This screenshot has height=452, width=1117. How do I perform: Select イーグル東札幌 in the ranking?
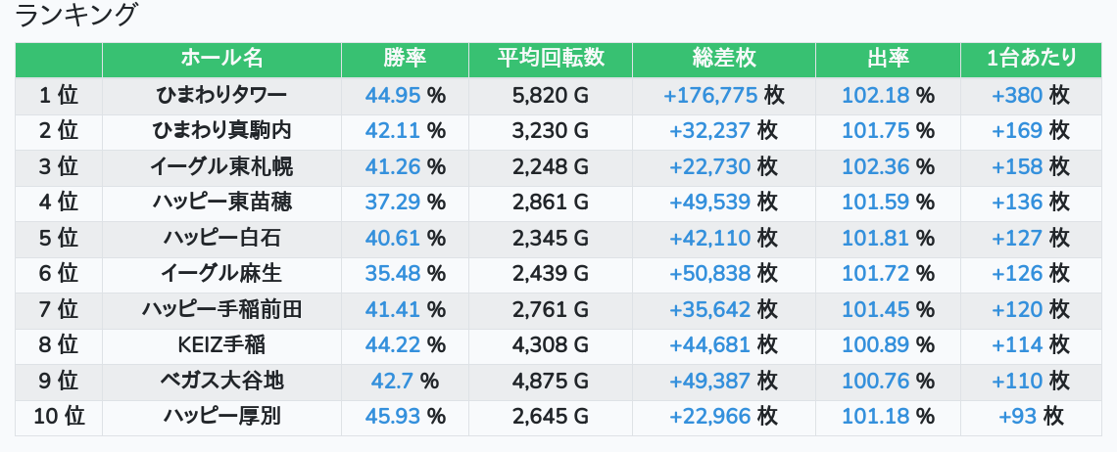[221, 166]
